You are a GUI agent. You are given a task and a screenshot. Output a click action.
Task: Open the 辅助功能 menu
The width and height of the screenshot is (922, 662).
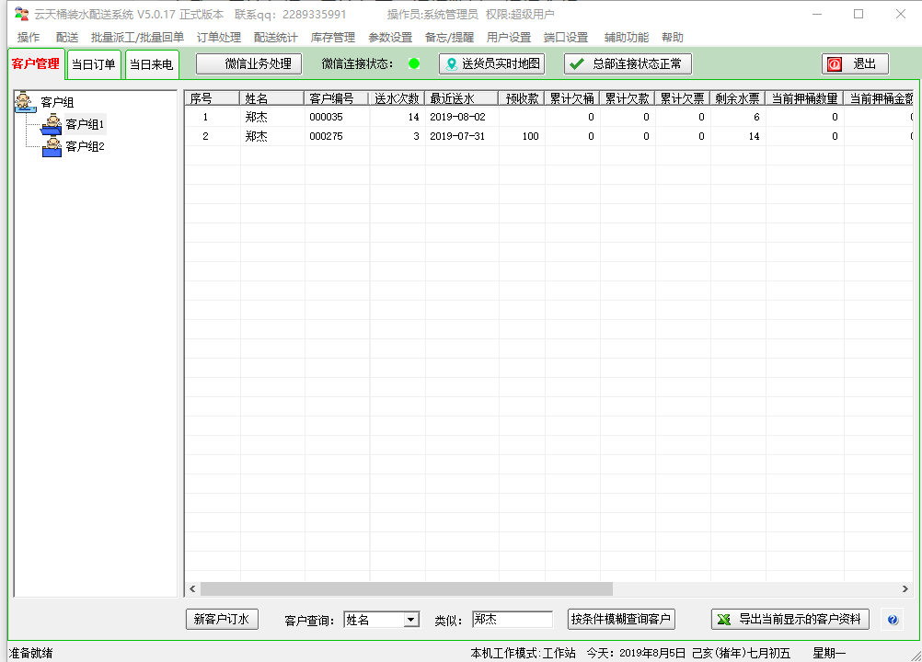click(x=627, y=37)
